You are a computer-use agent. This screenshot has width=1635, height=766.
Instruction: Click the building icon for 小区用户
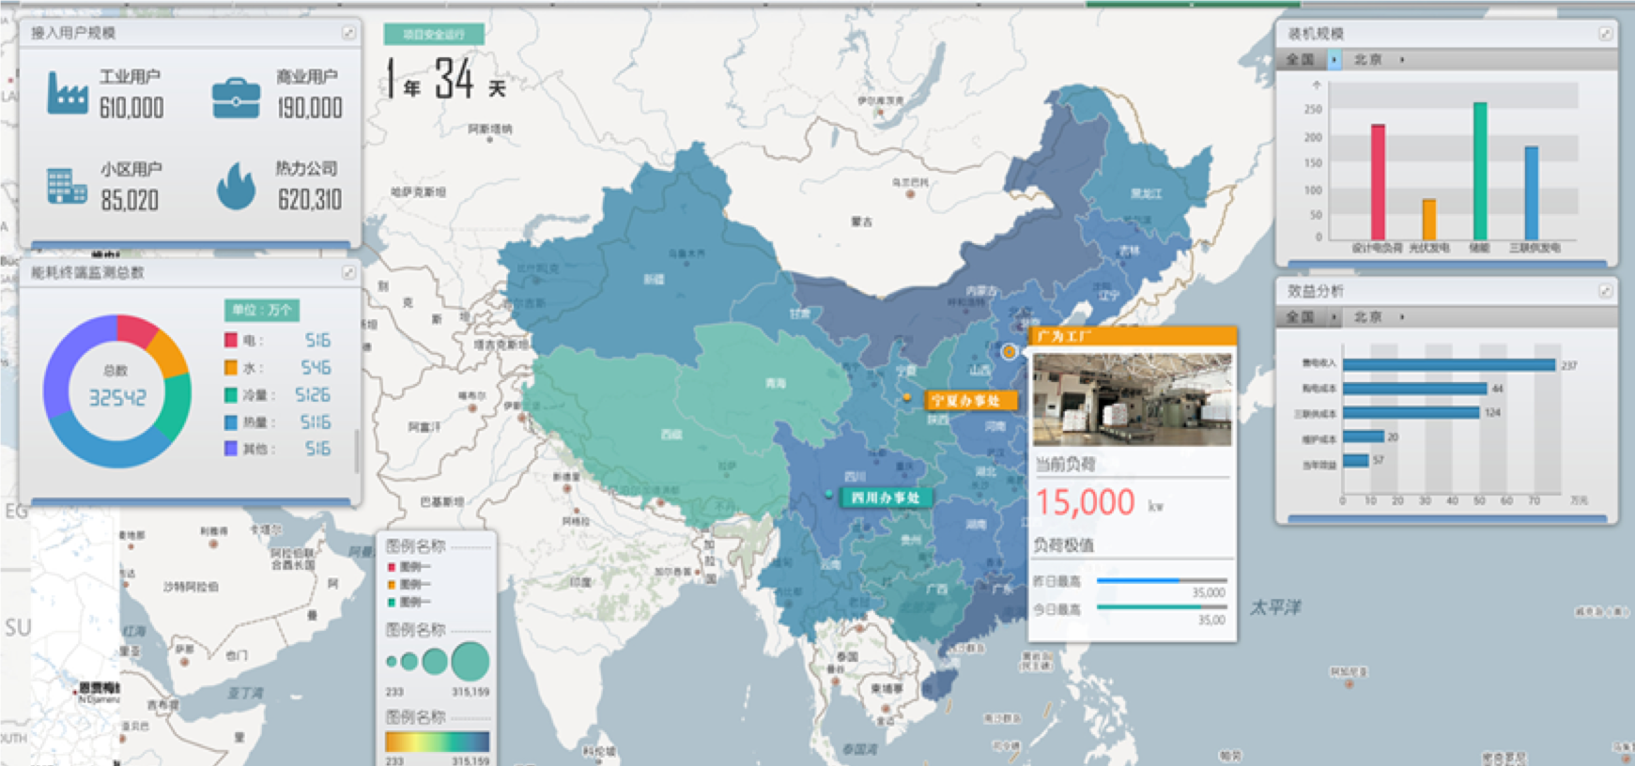click(67, 186)
